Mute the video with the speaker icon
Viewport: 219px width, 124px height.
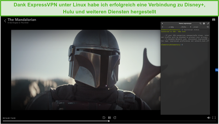[x=209, y=118]
